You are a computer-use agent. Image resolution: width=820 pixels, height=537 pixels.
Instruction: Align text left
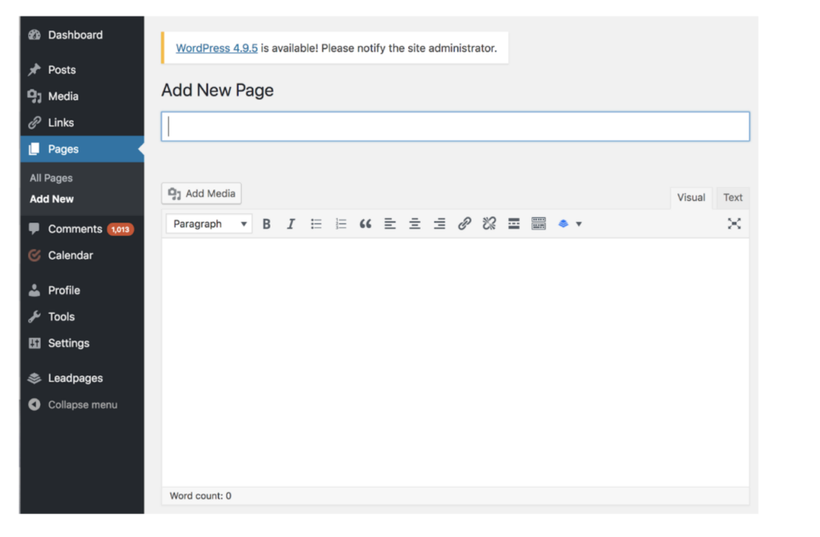pos(390,224)
